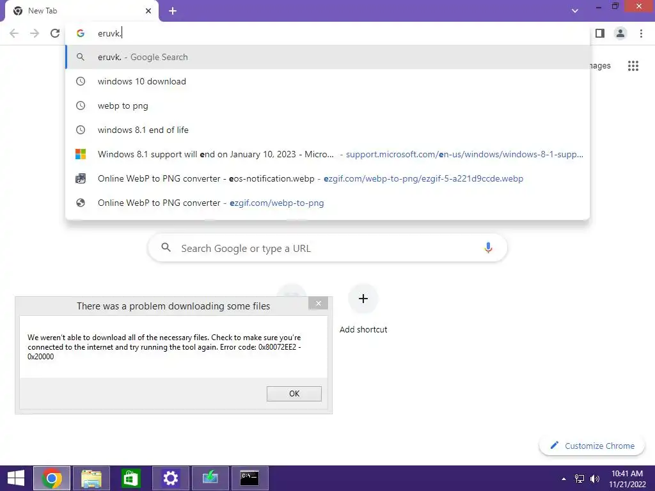Click dialog title 'There was a problem downloading'

coord(173,306)
